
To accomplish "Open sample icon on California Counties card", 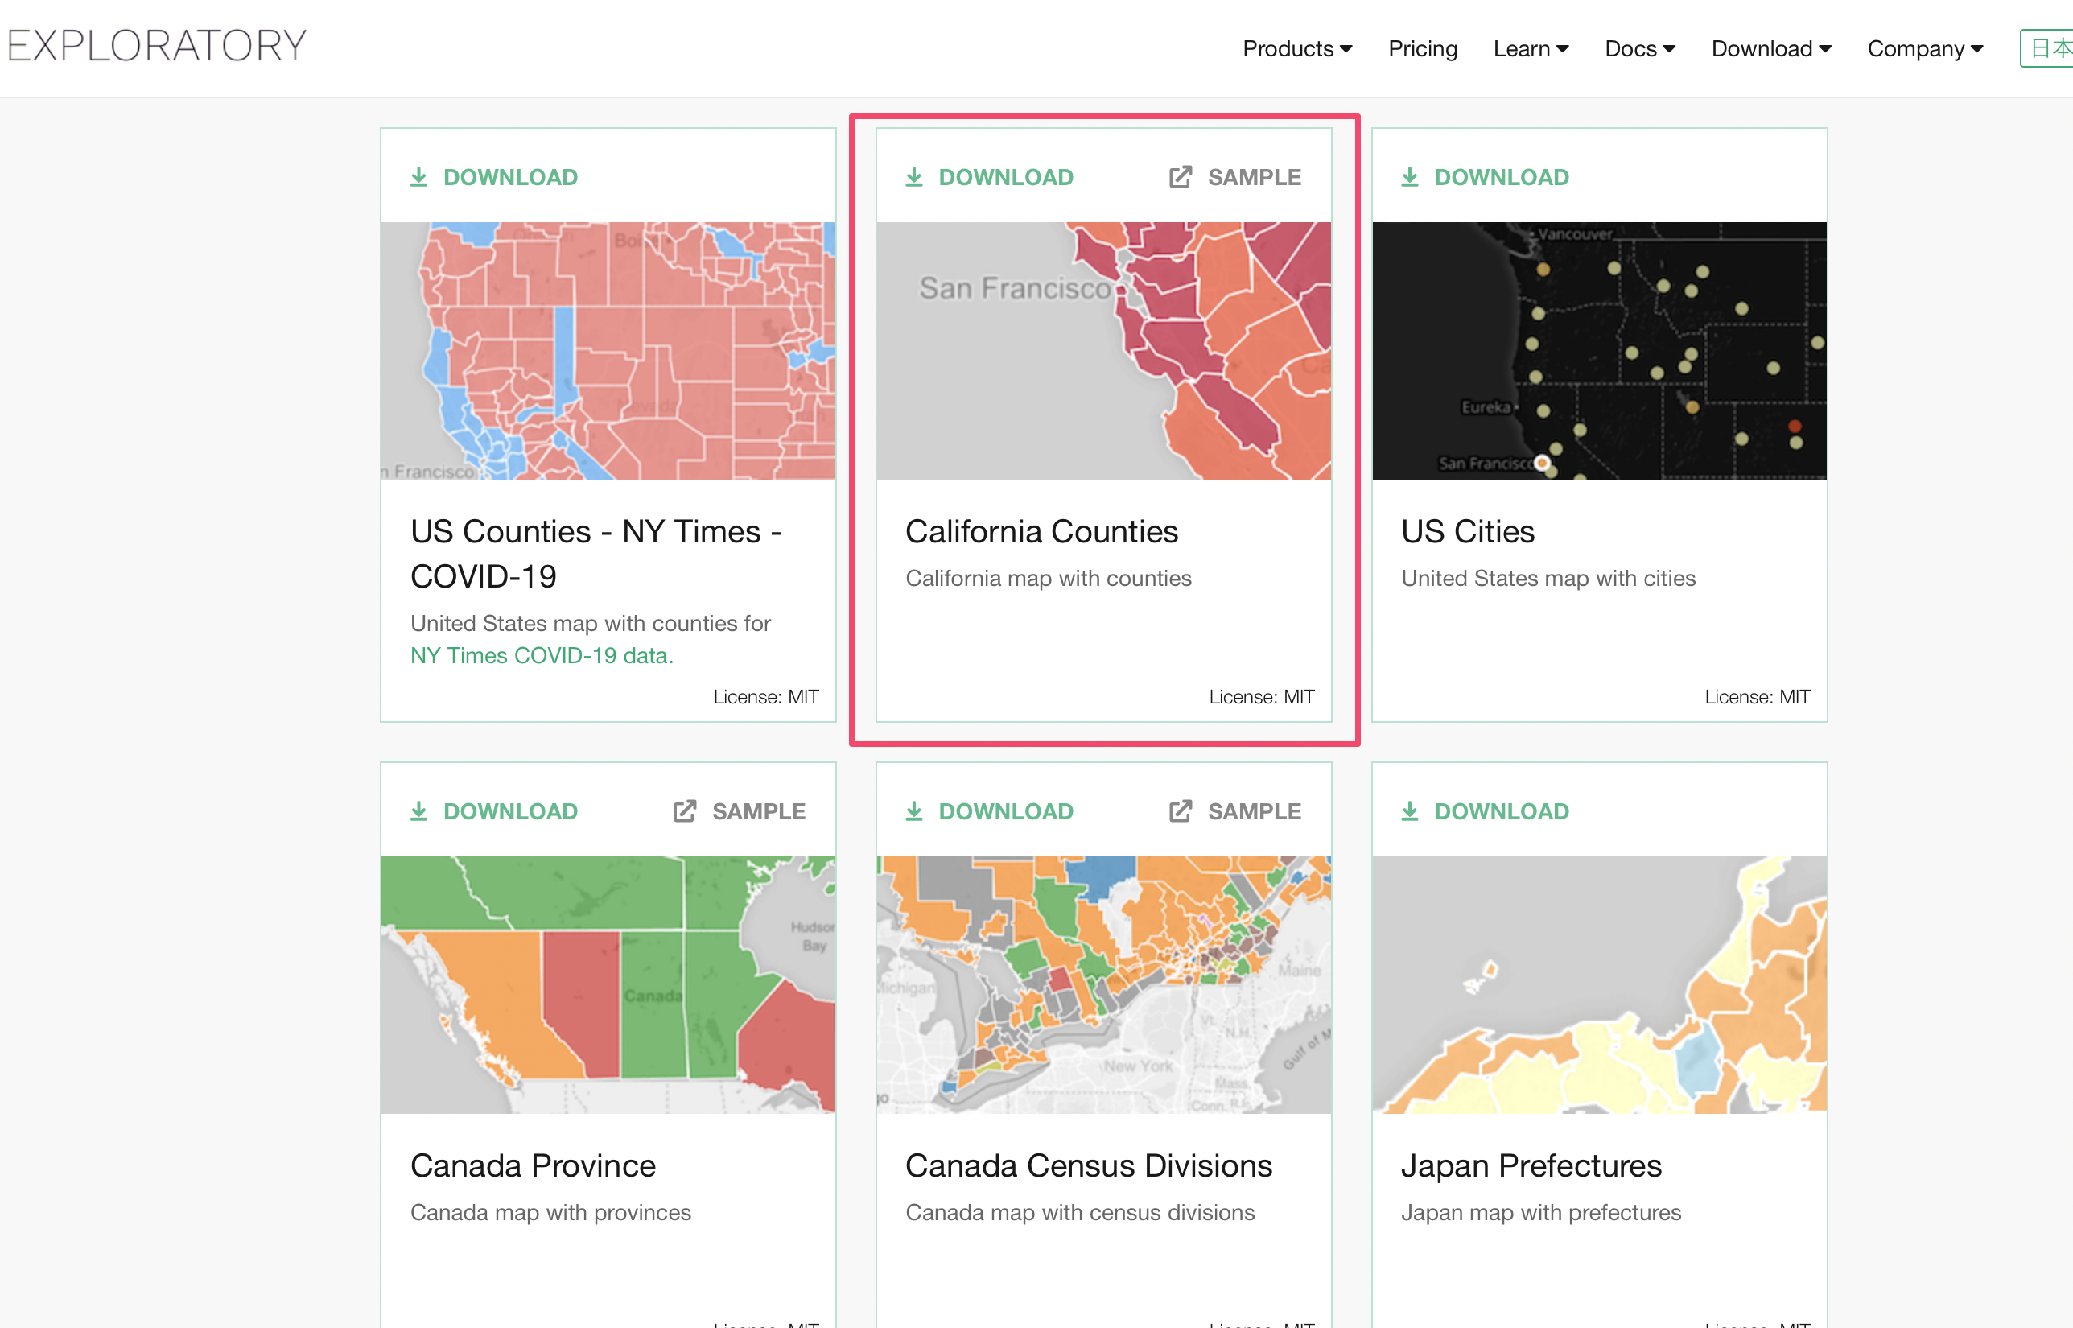I will 1180,177.
